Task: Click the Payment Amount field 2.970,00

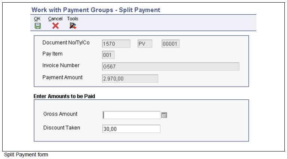Action: point(130,78)
